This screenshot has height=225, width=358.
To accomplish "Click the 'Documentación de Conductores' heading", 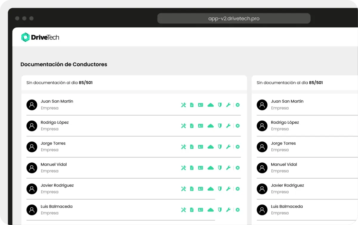I will [x=64, y=64].
